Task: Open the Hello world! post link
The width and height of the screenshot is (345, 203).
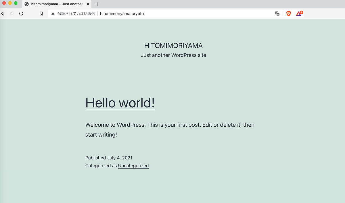Action: [120, 103]
